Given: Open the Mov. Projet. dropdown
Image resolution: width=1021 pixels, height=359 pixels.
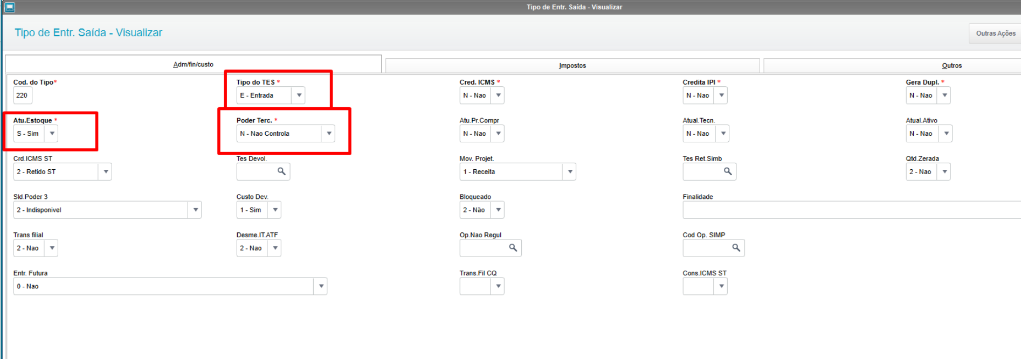Looking at the screenshot, I should click(570, 172).
